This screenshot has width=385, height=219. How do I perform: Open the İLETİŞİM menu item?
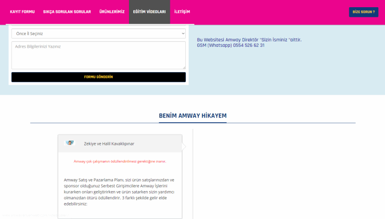pos(182,12)
